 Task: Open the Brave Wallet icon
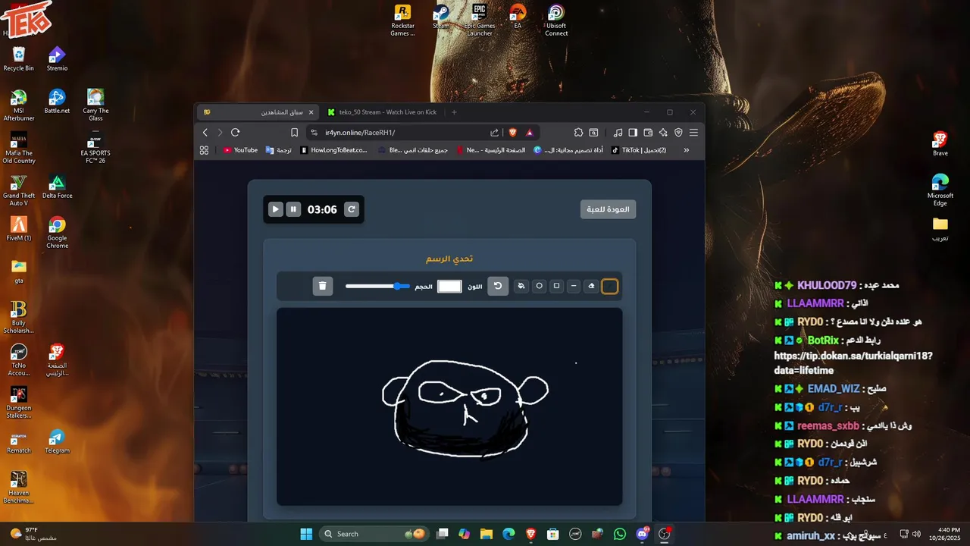click(x=648, y=132)
